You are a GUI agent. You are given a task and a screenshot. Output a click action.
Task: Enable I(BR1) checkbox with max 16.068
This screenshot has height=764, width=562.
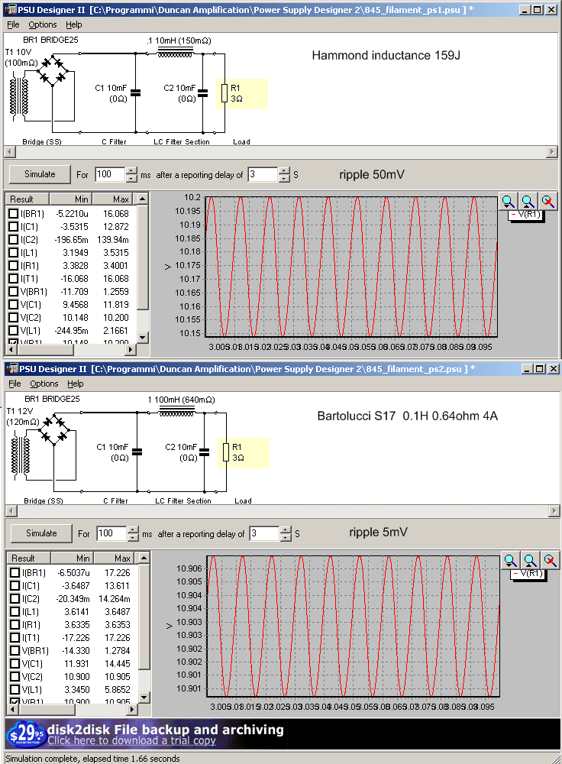pos(13,213)
